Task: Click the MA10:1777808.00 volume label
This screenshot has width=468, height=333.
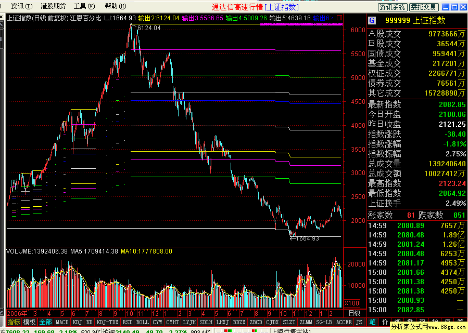Action: tap(147, 251)
